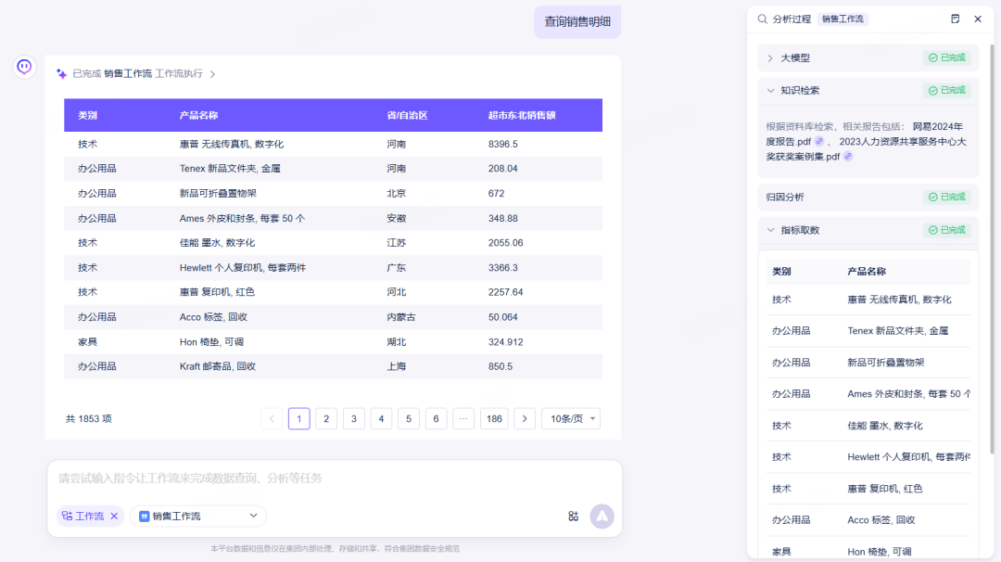The image size is (1001, 562).
Task: Open the workflow execution details arrow
Action: [x=212, y=74]
